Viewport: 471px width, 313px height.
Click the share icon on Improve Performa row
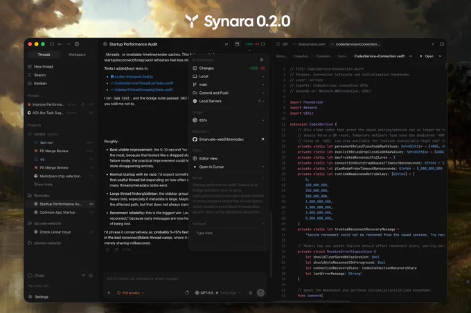[x=82, y=104]
